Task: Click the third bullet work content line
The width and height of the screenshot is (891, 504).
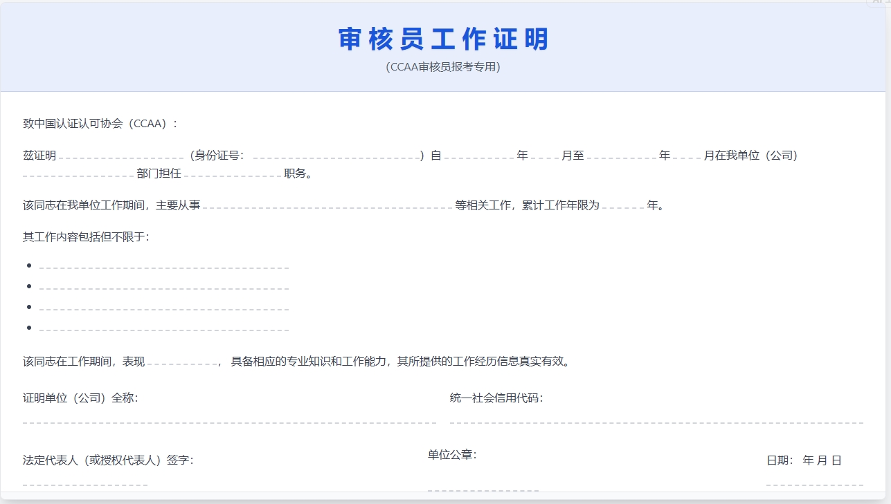Action: tap(163, 309)
